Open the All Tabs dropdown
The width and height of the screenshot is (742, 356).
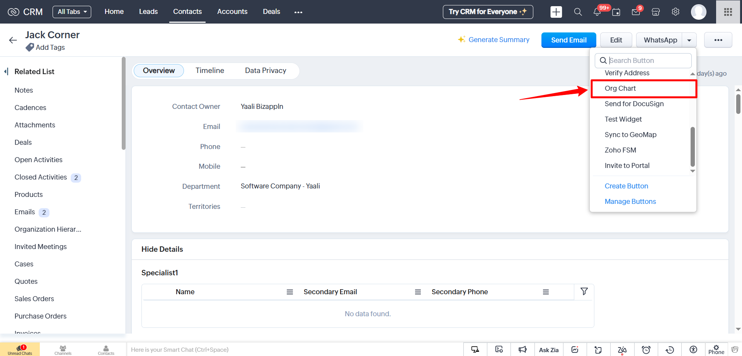pyautogui.click(x=72, y=12)
